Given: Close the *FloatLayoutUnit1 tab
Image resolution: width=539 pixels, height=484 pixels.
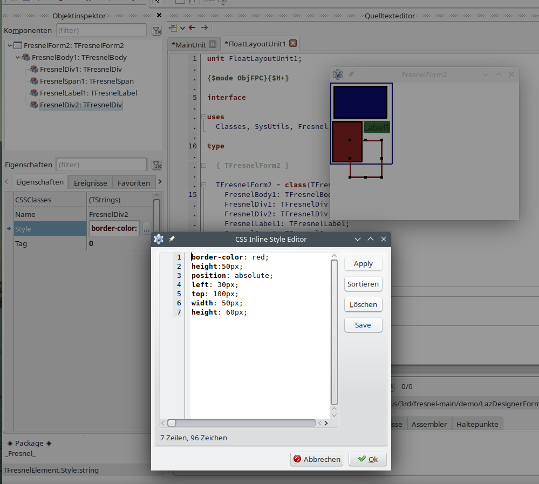Looking at the screenshot, I should click(293, 43).
